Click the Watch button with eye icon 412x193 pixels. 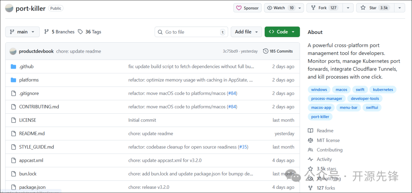281,8
